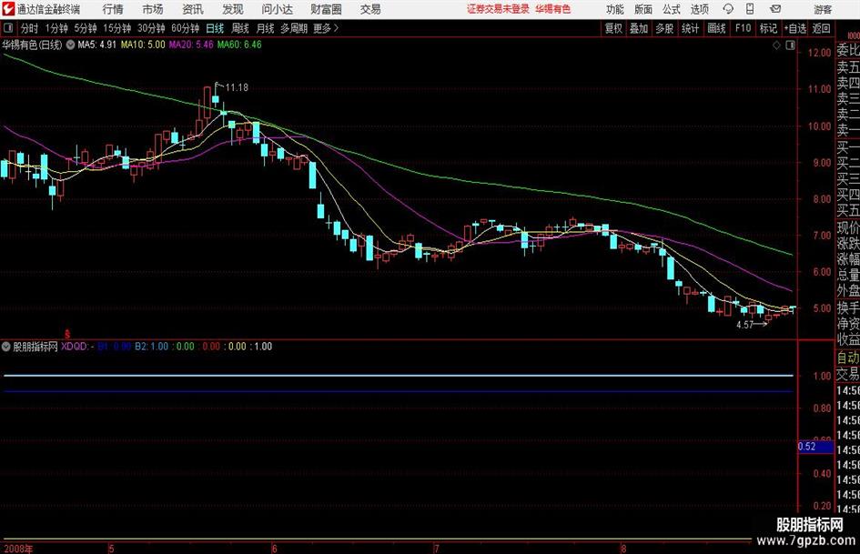
Task: Expand the 更多 period options chevron
Action: [336, 28]
